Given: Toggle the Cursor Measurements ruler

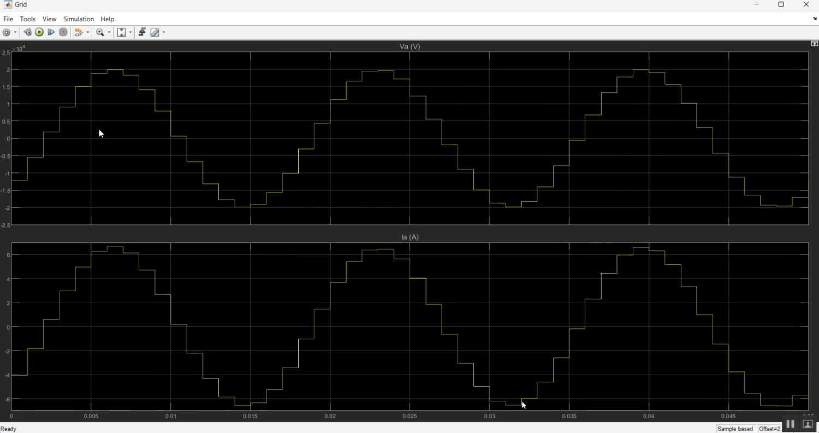Looking at the screenshot, I should 155,33.
